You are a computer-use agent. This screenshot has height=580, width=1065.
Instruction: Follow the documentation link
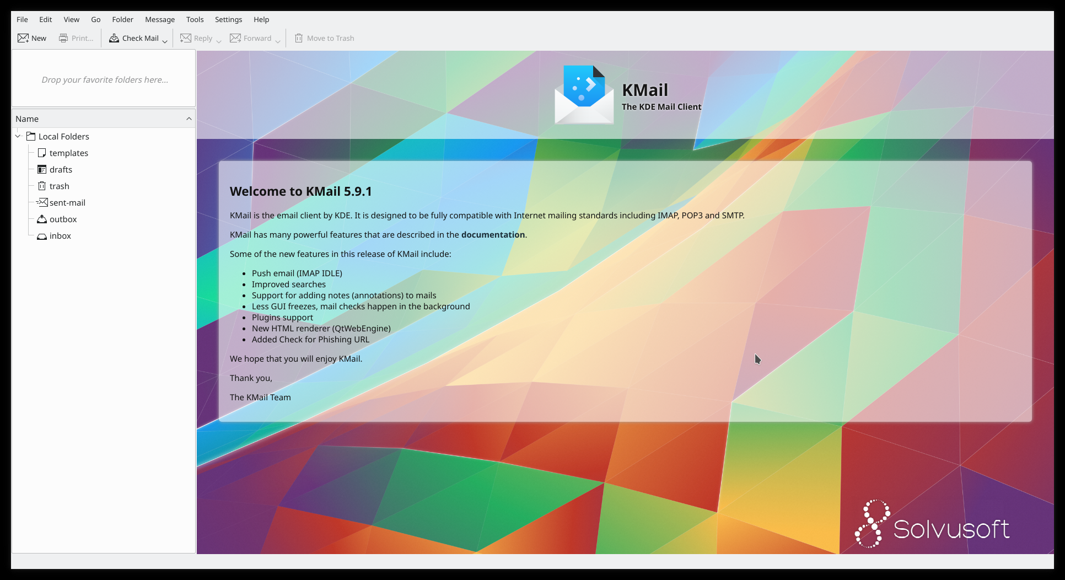tap(493, 234)
